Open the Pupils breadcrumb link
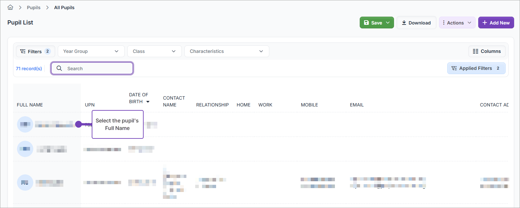Viewport: 520px width, 208px height. click(x=34, y=8)
